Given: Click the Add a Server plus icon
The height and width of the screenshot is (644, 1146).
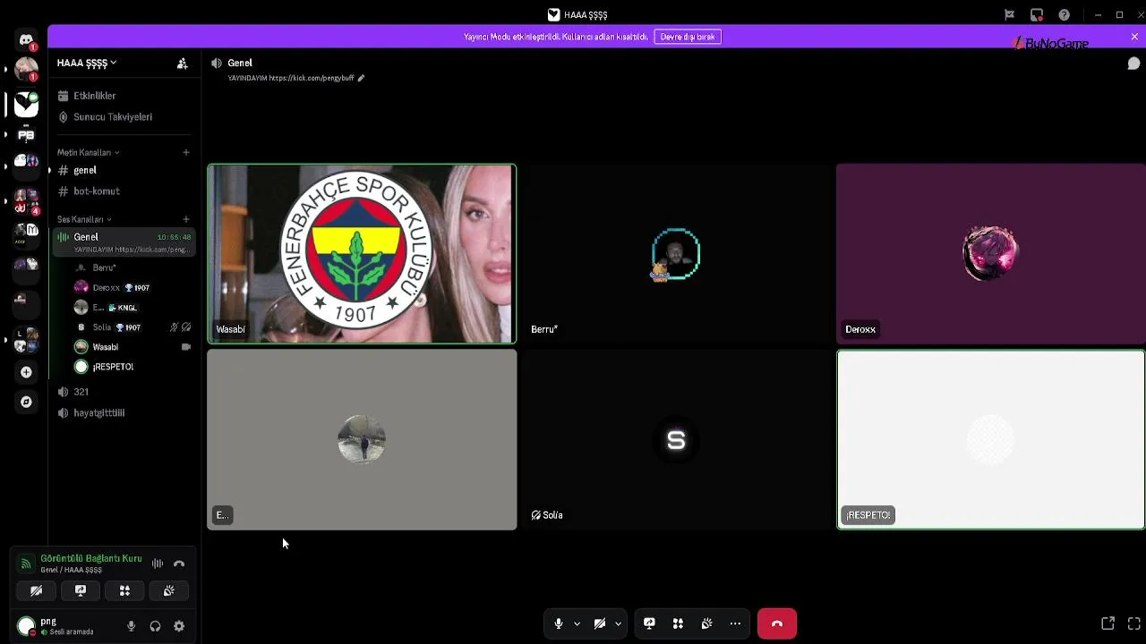Looking at the screenshot, I should coord(26,372).
